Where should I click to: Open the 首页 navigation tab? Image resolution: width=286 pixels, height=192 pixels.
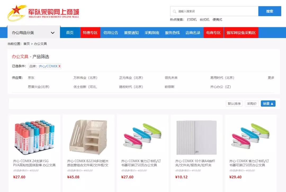coord(70,33)
